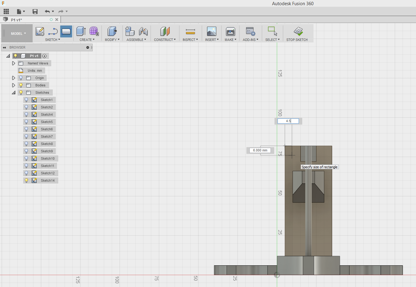Click the Units: mm entry

click(35, 71)
